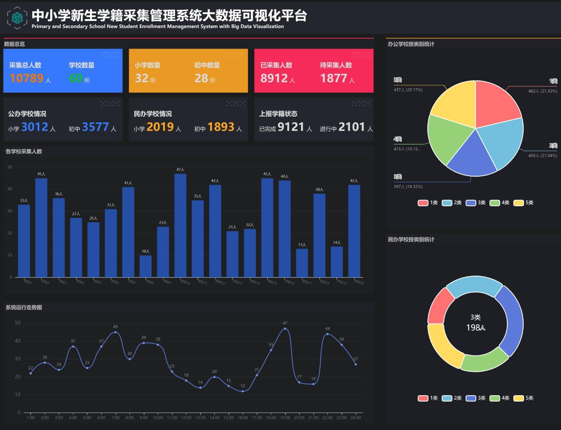Viewport: 561px width, 430px height.
Task: Select the 19:00 peak point on trend line
Action: (x=285, y=329)
